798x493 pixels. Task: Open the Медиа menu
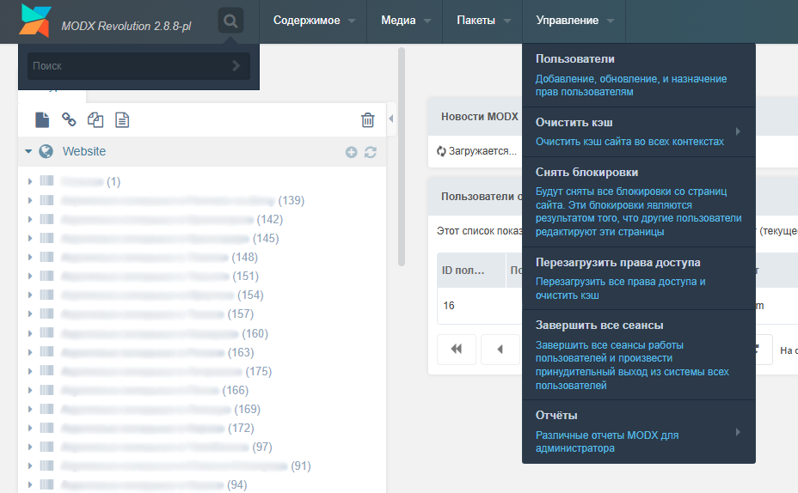point(405,21)
